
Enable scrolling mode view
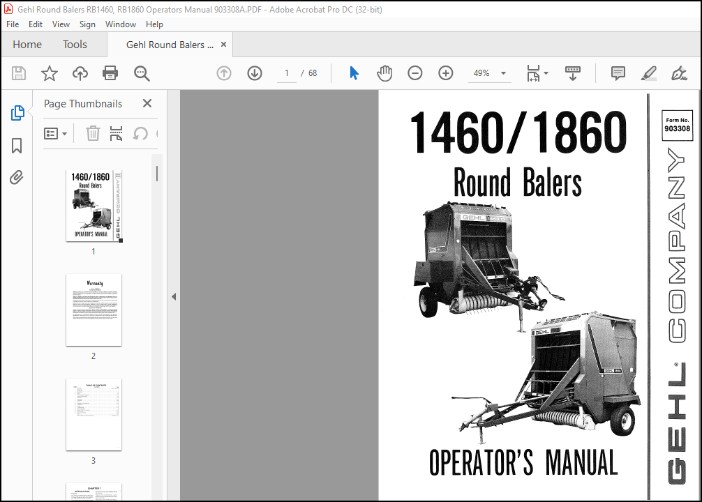point(573,73)
